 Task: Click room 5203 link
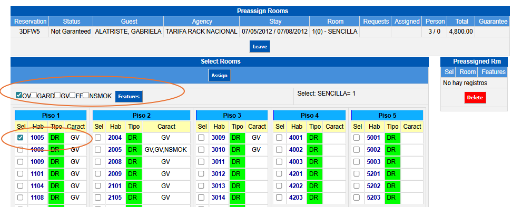click(373, 198)
